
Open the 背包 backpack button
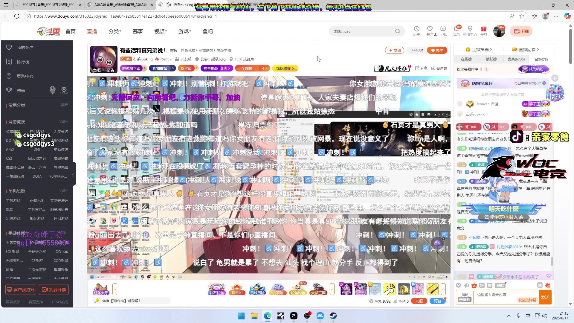click(437, 301)
